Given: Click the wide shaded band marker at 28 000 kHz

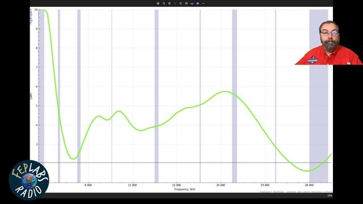Looking at the screenshot, I should coord(319,96).
